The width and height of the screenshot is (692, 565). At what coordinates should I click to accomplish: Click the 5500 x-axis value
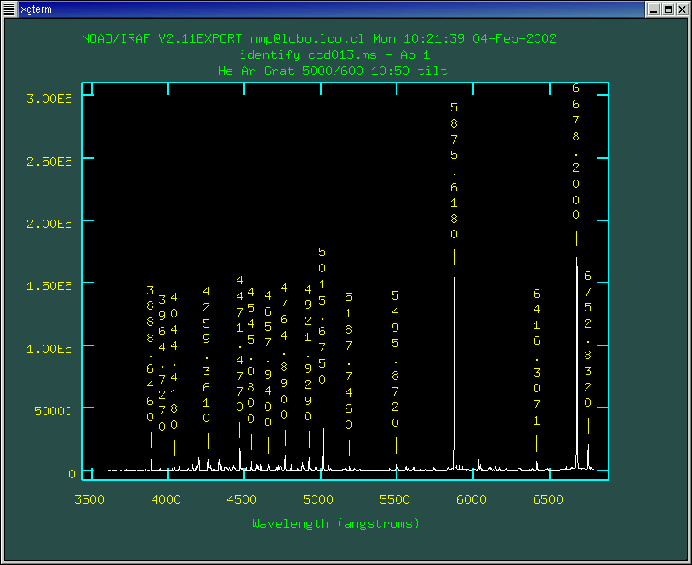[395, 499]
